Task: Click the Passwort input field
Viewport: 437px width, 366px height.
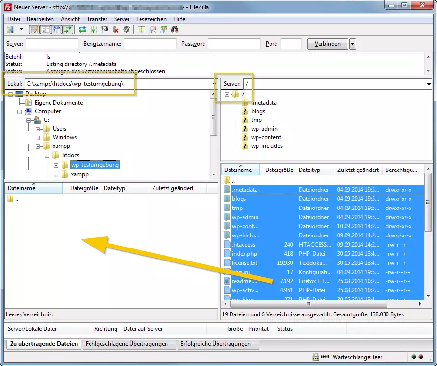Action: [234, 44]
